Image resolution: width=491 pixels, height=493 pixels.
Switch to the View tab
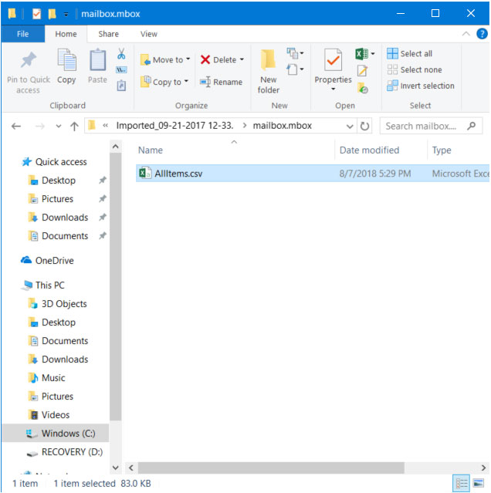click(x=149, y=34)
